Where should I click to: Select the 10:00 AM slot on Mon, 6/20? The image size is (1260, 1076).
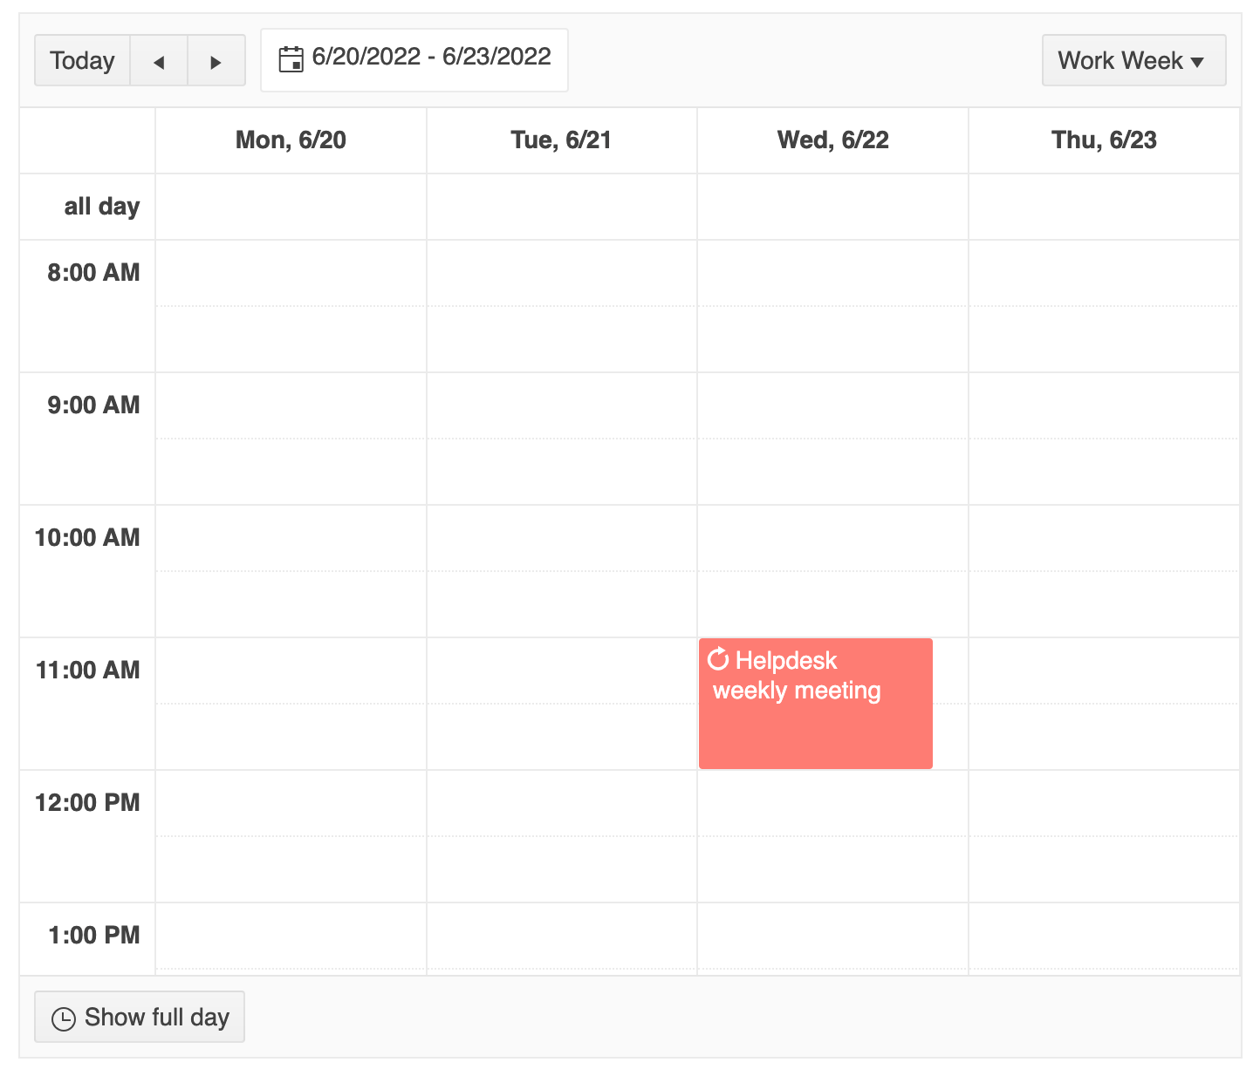point(291,538)
